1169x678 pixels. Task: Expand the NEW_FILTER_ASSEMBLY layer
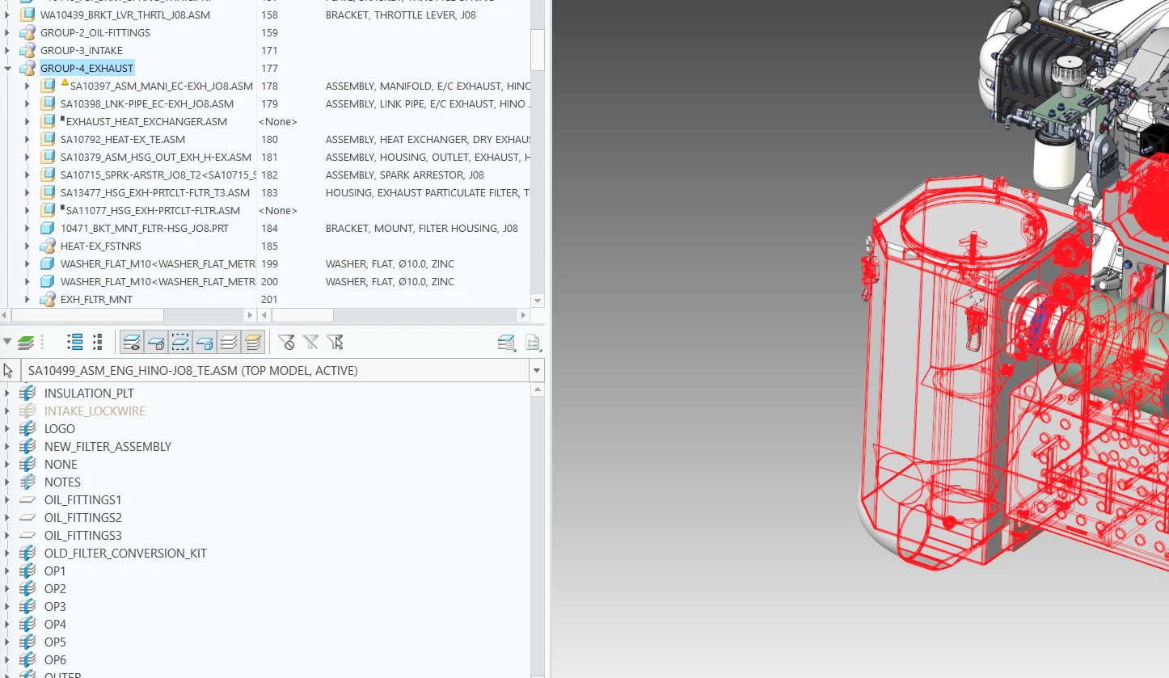7,447
